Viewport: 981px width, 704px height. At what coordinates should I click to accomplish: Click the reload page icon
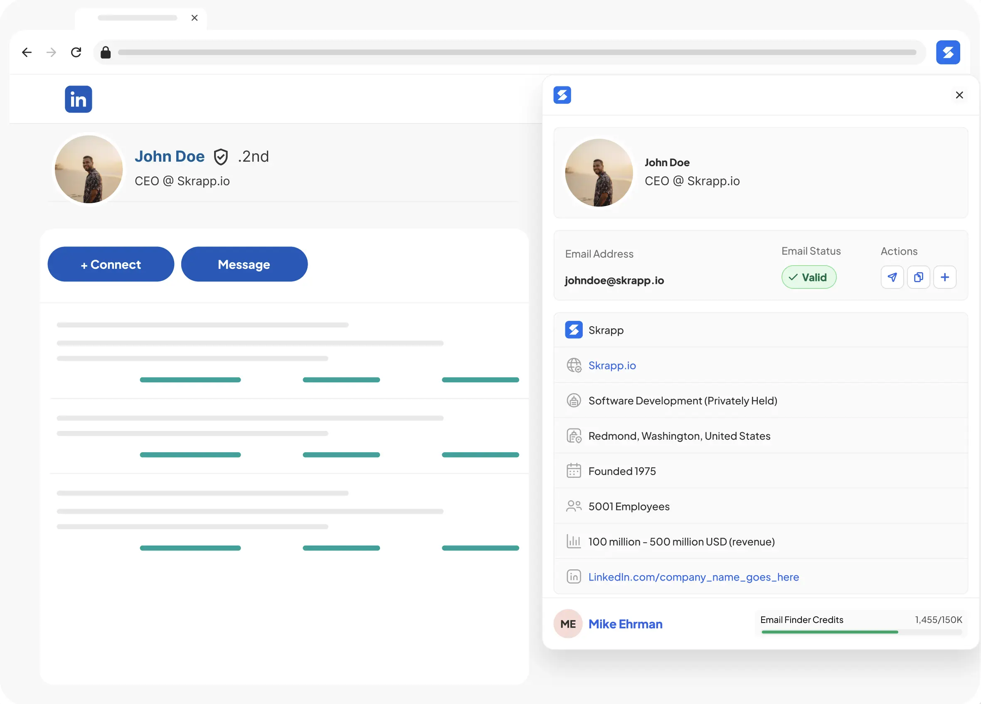pyautogui.click(x=76, y=52)
